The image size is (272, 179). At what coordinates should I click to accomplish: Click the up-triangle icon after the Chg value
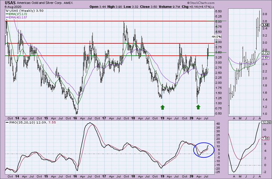pos(213,7)
